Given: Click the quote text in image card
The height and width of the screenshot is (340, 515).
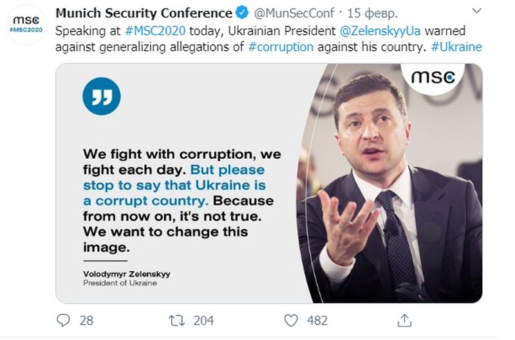Looking at the screenshot, I should pos(174,201).
